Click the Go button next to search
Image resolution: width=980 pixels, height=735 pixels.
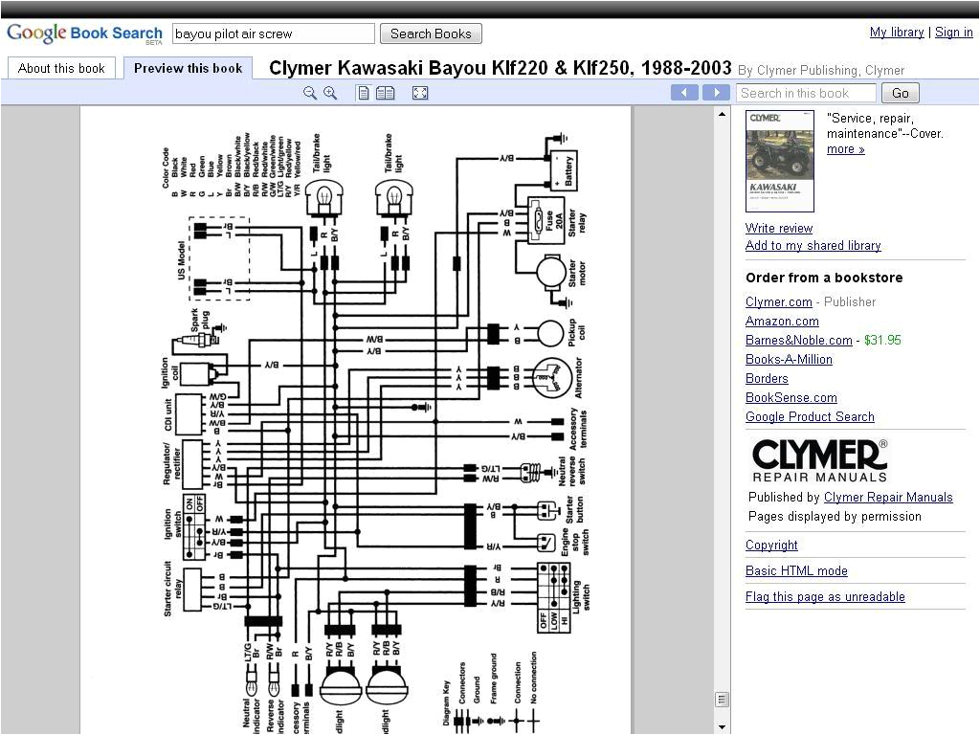[898, 93]
